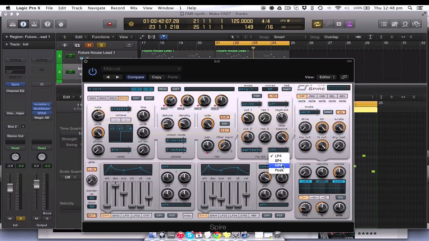Switch to the OSC1 tab

coord(93,98)
